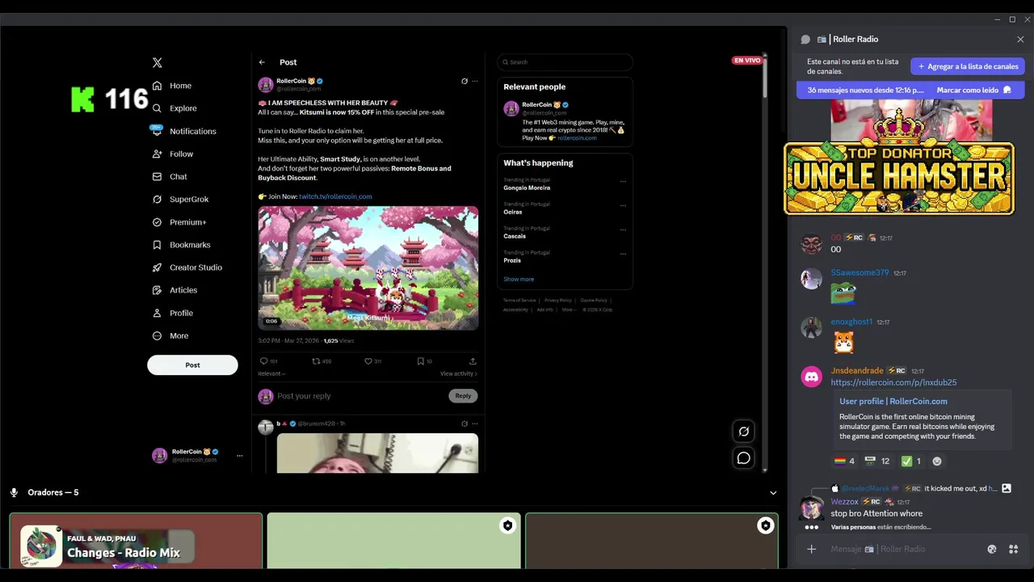Play the Kitsumi video thumbnail
This screenshot has height=582, width=1034.
(368, 268)
